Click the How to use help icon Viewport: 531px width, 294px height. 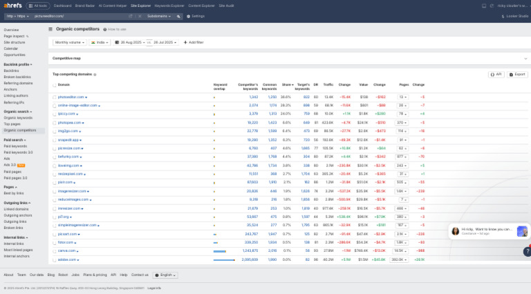105,30
